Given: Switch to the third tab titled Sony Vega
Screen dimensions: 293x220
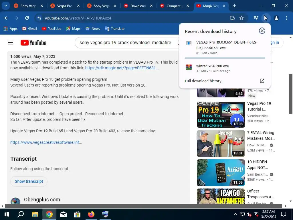Looking at the screenshot, I should [x=102, y=6].
